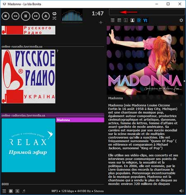Screen dimensions: 186x195
Task: Click the question mark next to Русское Радио
Action: coord(57,51)
